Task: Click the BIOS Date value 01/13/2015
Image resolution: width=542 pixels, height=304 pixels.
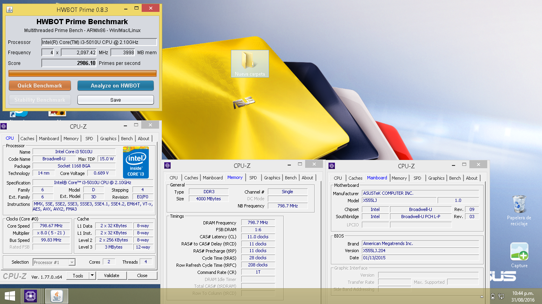Action: (420, 258)
